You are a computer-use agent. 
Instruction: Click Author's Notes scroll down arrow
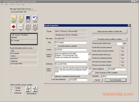[x=89, y=59]
